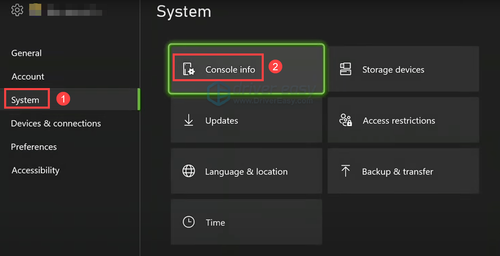Screen dimensions: 500x256
Task: Click the System page heading
Action: click(x=184, y=12)
